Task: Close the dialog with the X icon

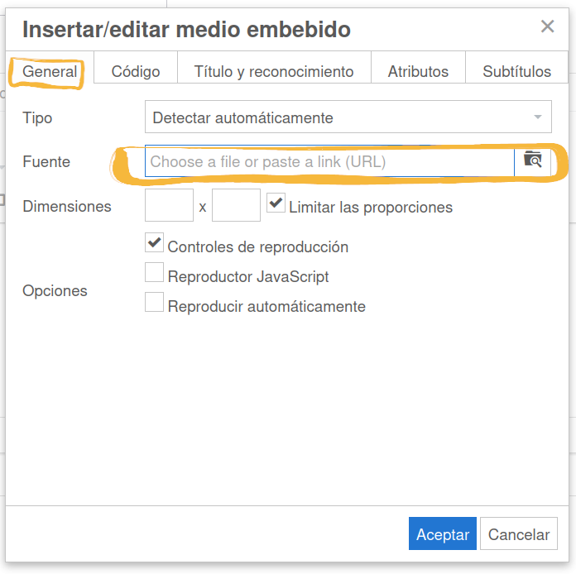Action: coord(547,26)
